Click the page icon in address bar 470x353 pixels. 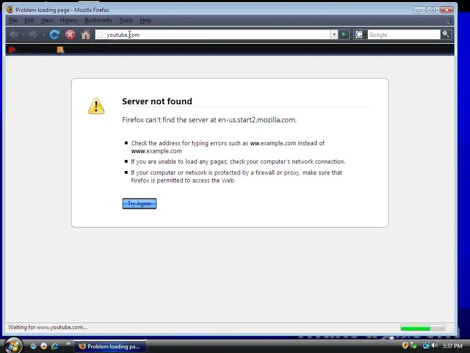tap(101, 35)
